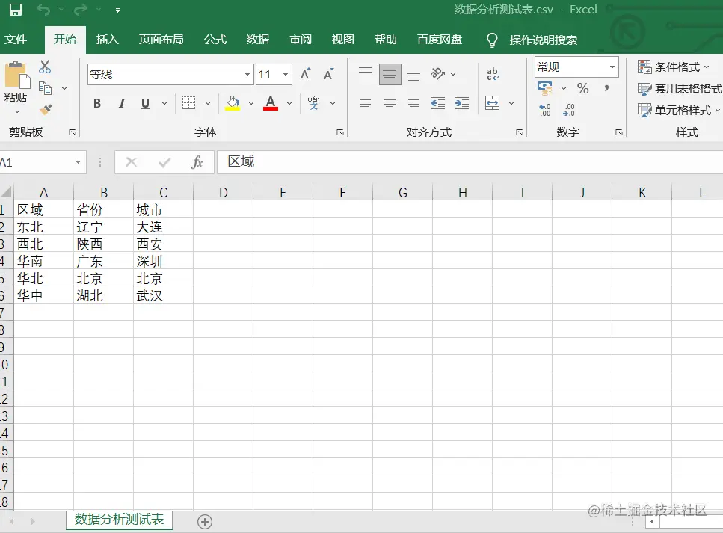Add a new sheet with the plus icon
723x533 pixels.
(x=205, y=522)
